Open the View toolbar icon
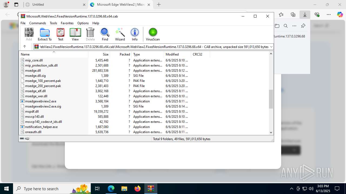This screenshot has width=346, height=194. 75,34
